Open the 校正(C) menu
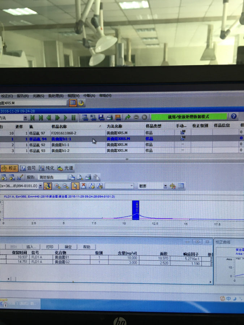The width and height of the screenshot is (244, 325). 7,96
